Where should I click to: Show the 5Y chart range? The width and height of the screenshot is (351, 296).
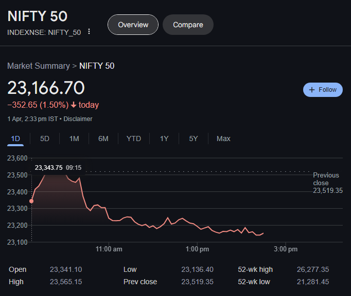[194, 139]
